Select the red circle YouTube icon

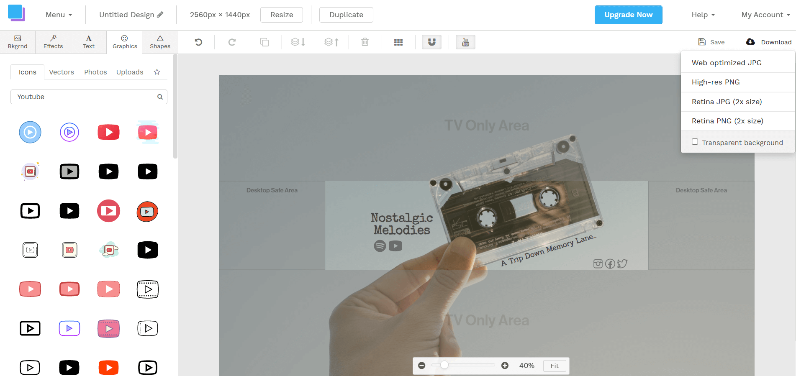(108, 211)
